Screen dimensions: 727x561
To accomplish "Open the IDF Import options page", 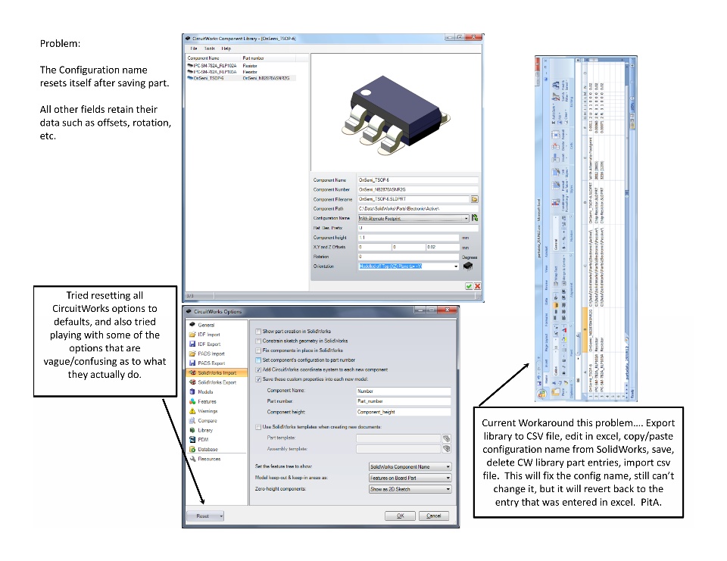I will click(209, 335).
